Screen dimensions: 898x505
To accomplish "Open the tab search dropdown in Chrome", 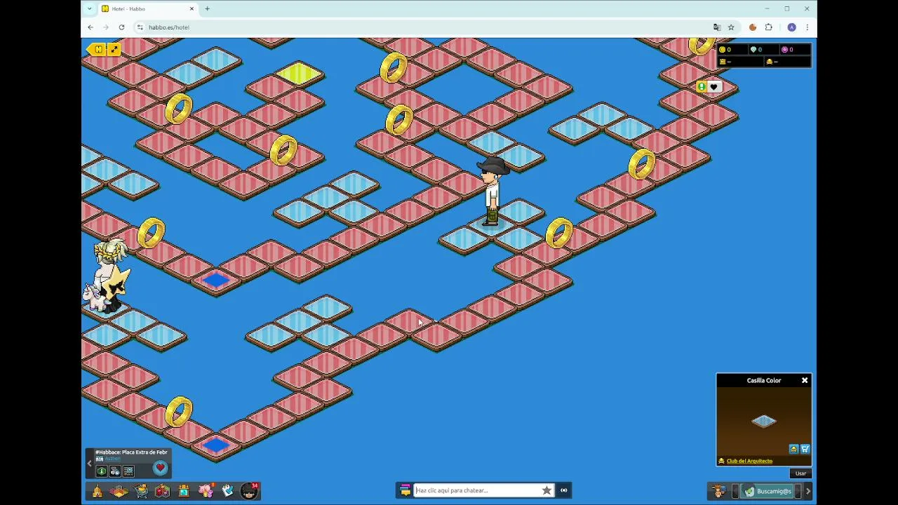I will (89, 8).
